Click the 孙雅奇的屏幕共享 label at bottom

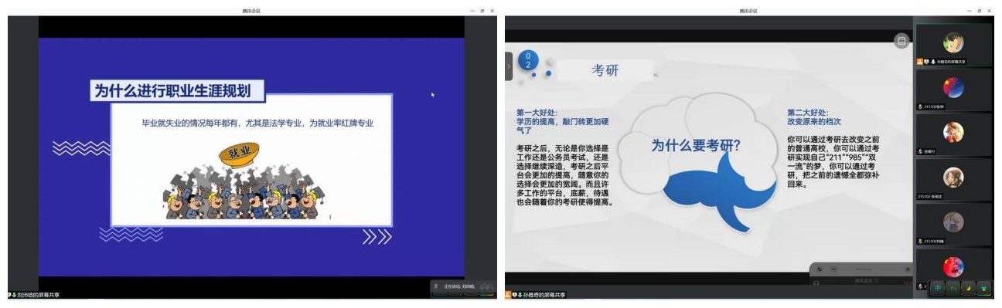(544, 295)
